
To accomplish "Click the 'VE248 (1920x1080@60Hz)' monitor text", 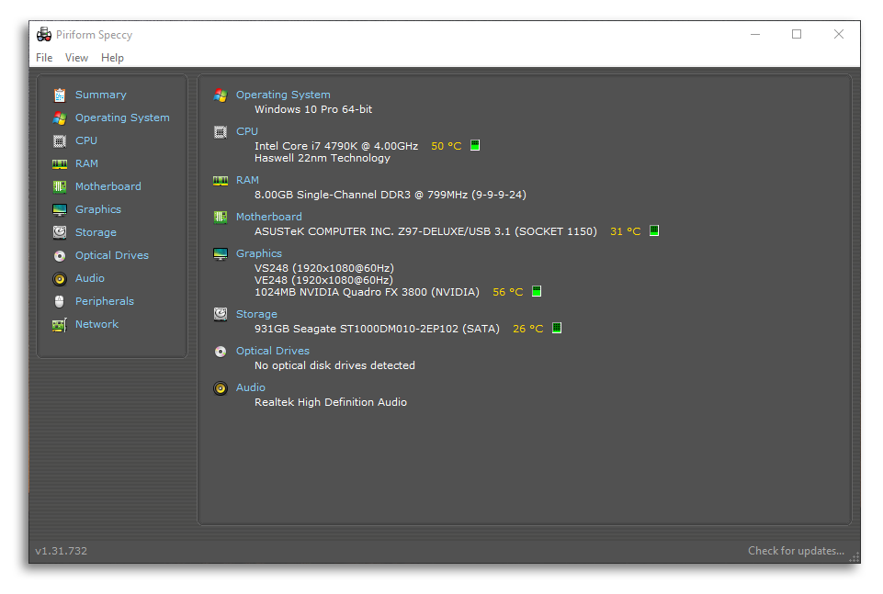I will click(323, 280).
